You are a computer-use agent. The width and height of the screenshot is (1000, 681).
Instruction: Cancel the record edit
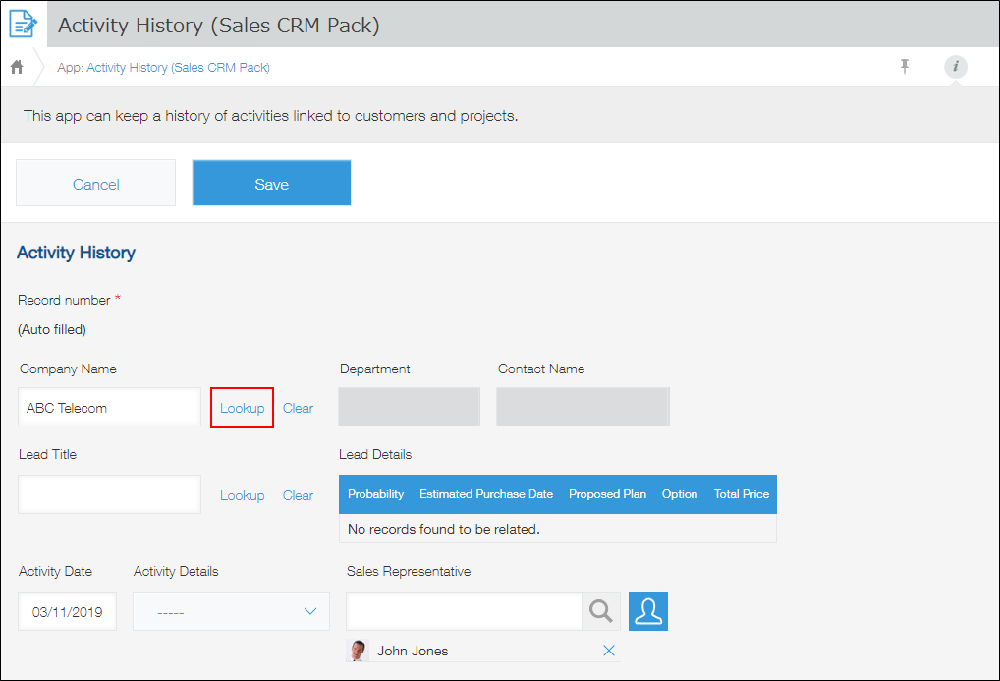(x=95, y=183)
